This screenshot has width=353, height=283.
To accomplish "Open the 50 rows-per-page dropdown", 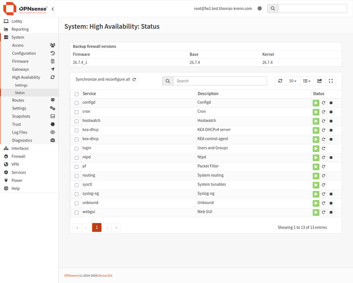I will coord(293,81).
